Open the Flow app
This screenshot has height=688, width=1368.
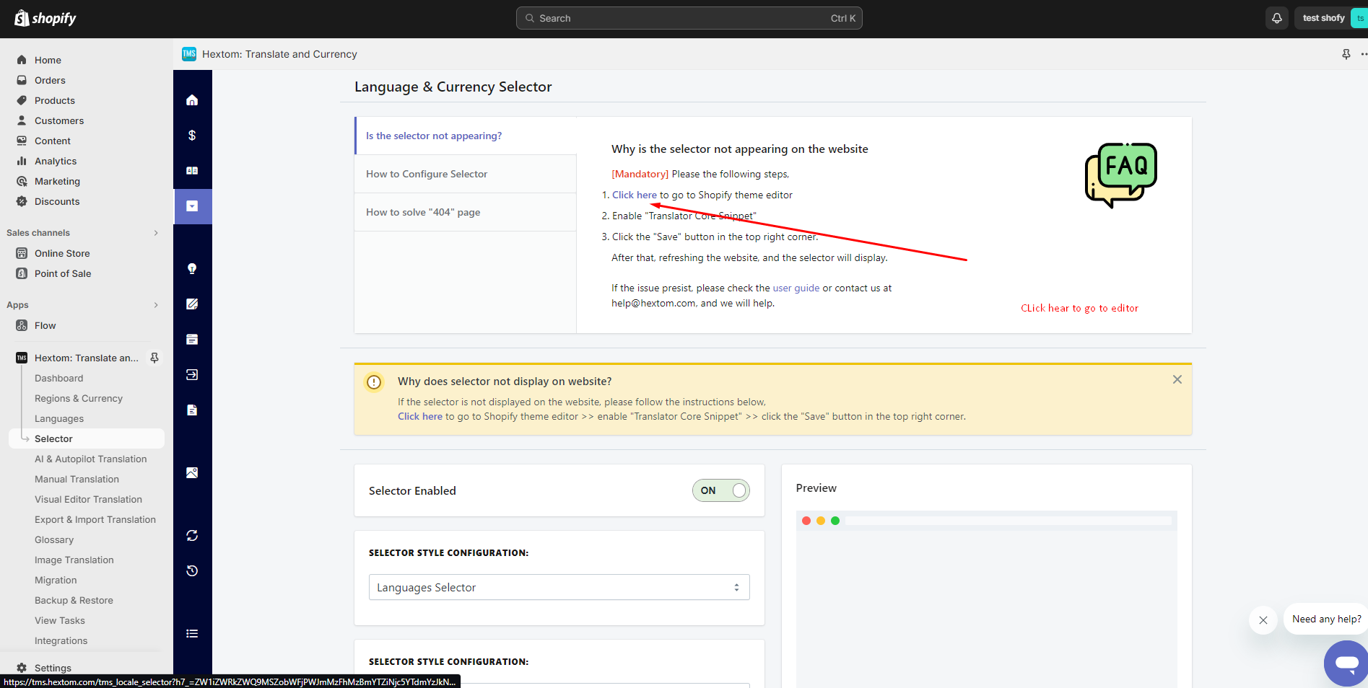pyautogui.click(x=45, y=325)
